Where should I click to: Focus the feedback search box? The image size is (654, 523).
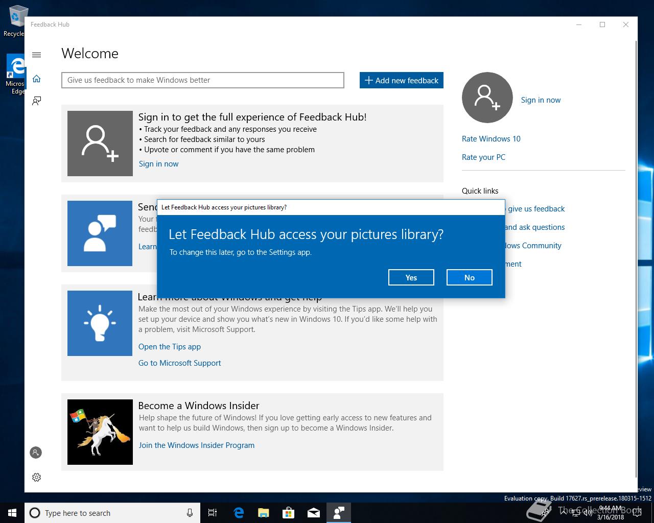[x=203, y=80]
